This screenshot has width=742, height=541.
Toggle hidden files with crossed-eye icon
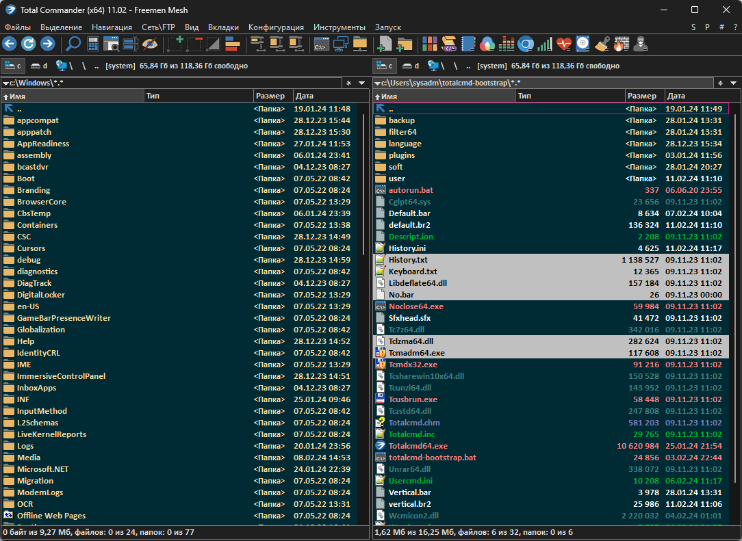click(x=149, y=44)
